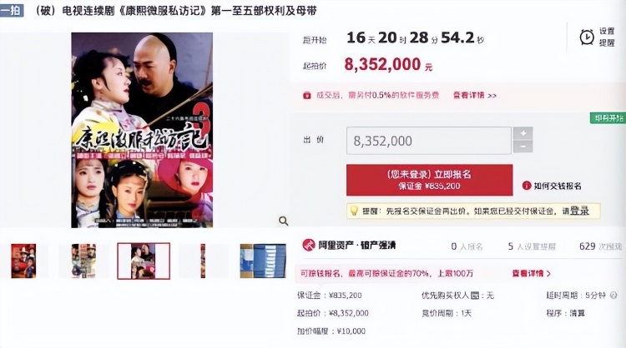
Task: Increase bid with the plus stepper
Action: [x=523, y=133]
